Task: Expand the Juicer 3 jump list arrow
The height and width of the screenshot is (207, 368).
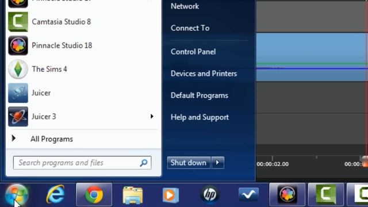Action: pos(152,116)
